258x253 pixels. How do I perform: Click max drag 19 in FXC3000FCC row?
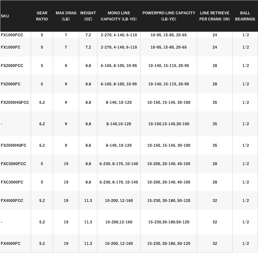pyautogui.click(x=66, y=164)
